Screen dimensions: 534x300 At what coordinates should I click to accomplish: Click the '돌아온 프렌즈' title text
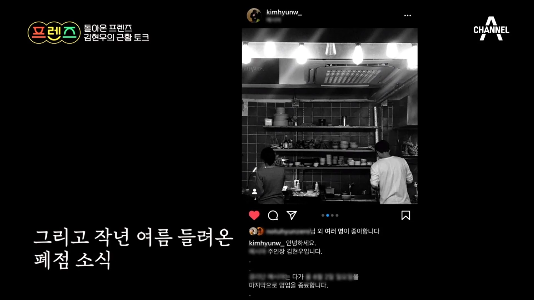pyautogui.click(x=108, y=28)
